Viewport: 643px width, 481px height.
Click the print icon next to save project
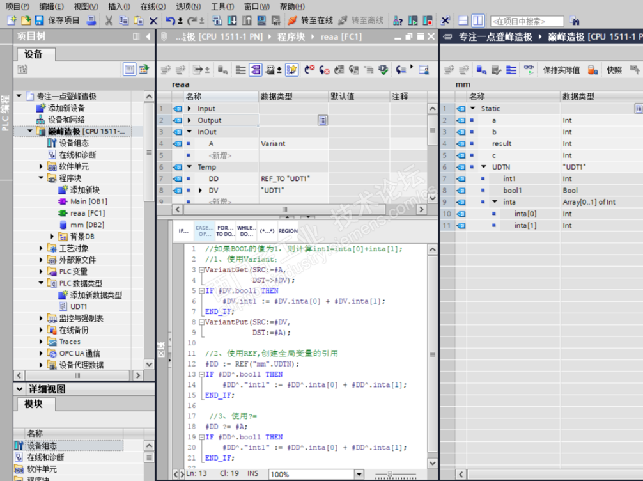pyautogui.click(x=91, y=20)
